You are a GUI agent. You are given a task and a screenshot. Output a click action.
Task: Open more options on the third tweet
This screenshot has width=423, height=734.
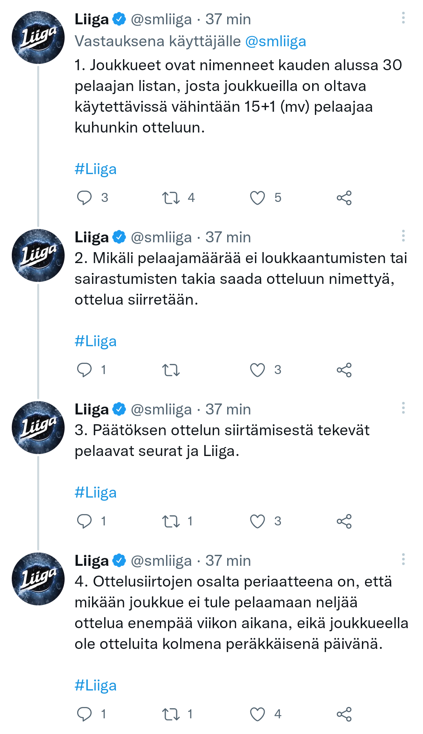tap(403, 408)
